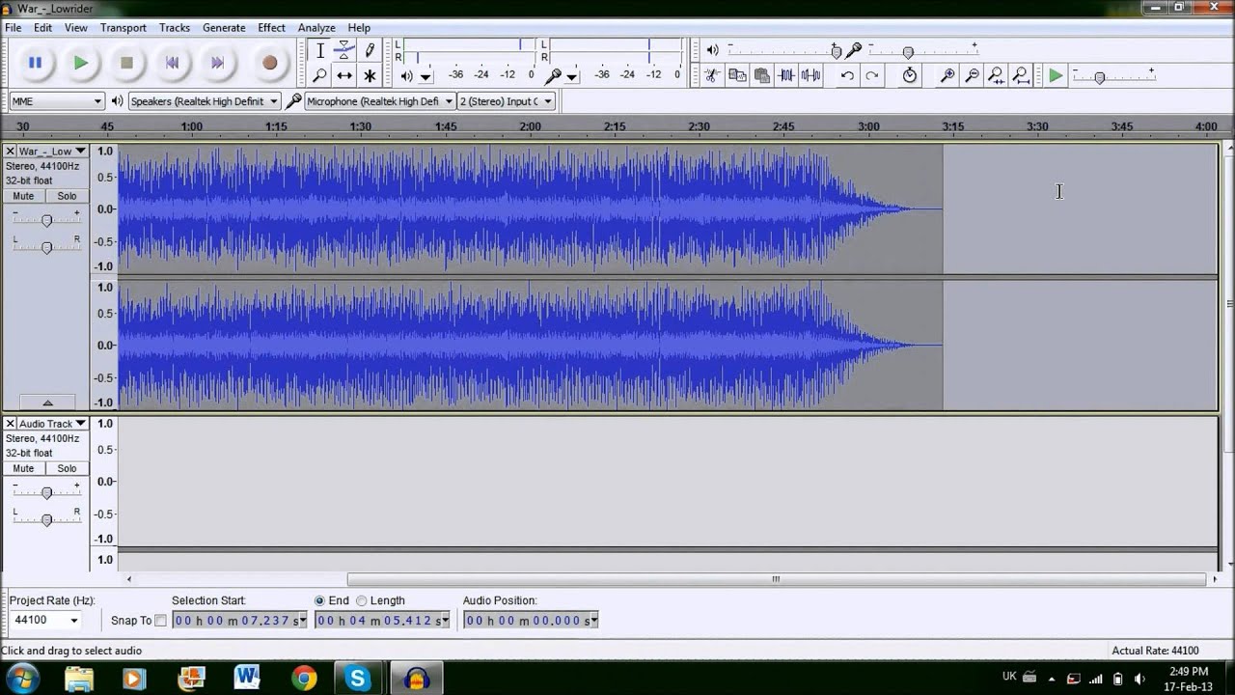Click the Stop transport button
Image resolution: width=1235 pixels, height=695 pixels.
pos(126,63)
